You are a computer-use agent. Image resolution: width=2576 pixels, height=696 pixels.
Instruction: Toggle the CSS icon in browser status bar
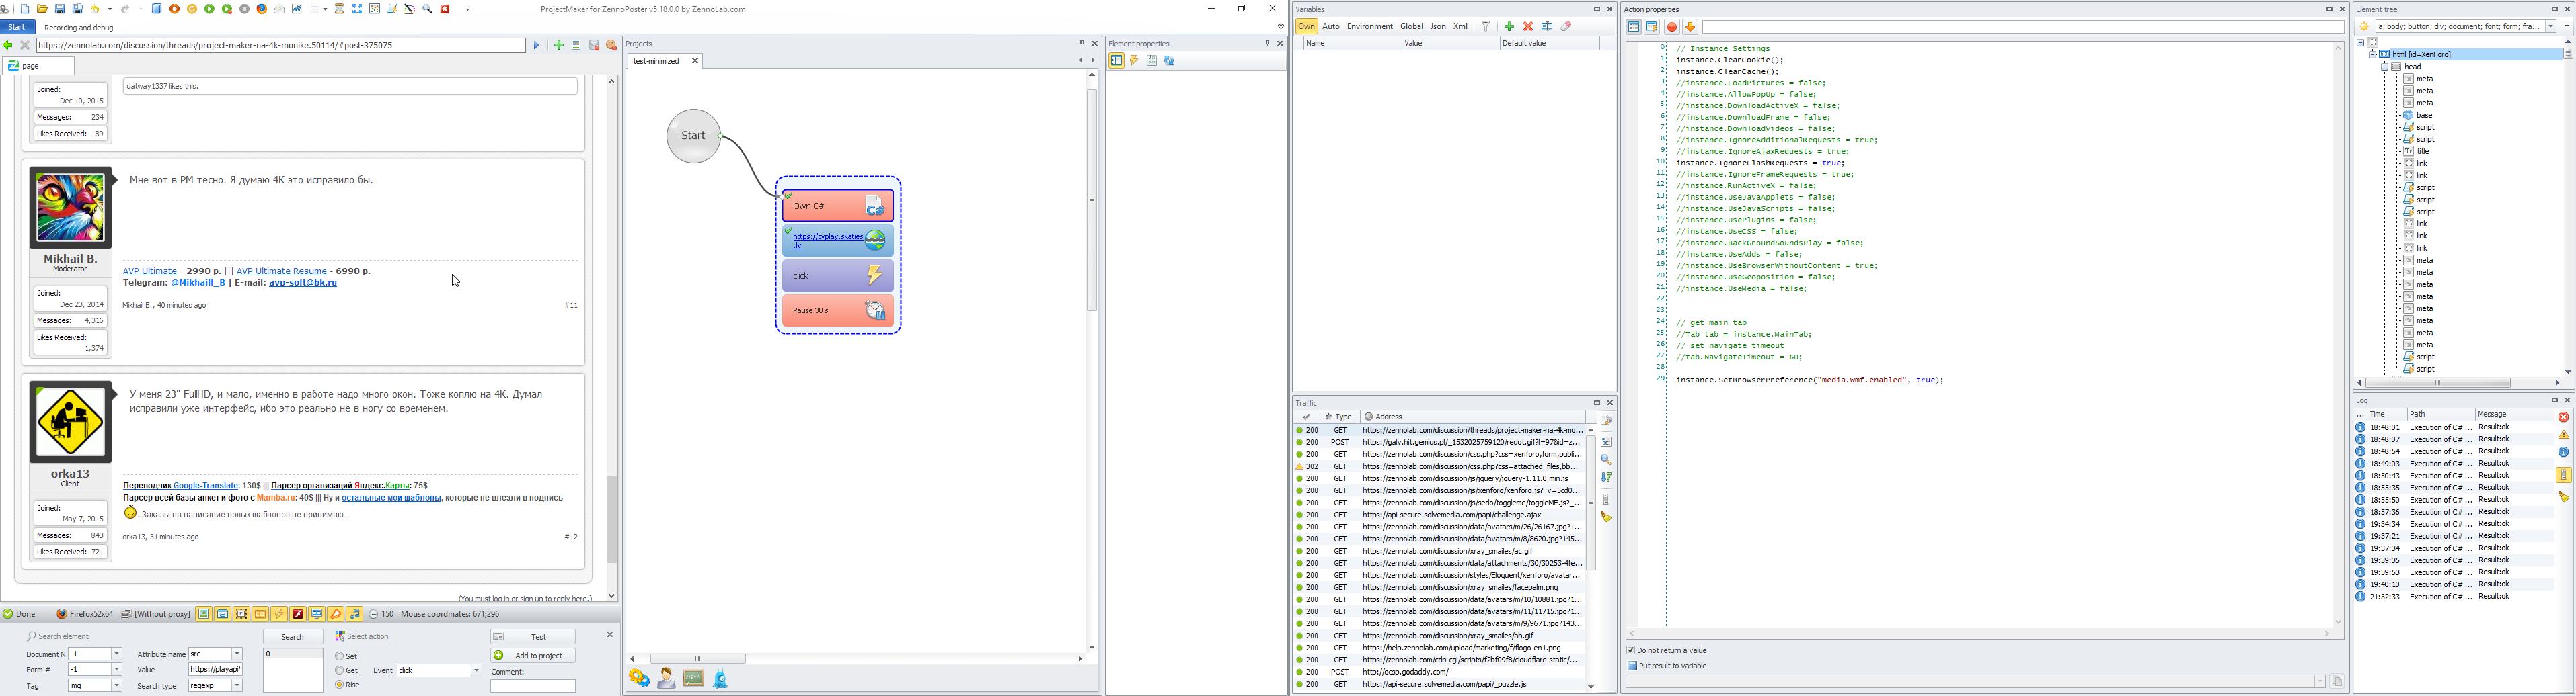[260, 614]
